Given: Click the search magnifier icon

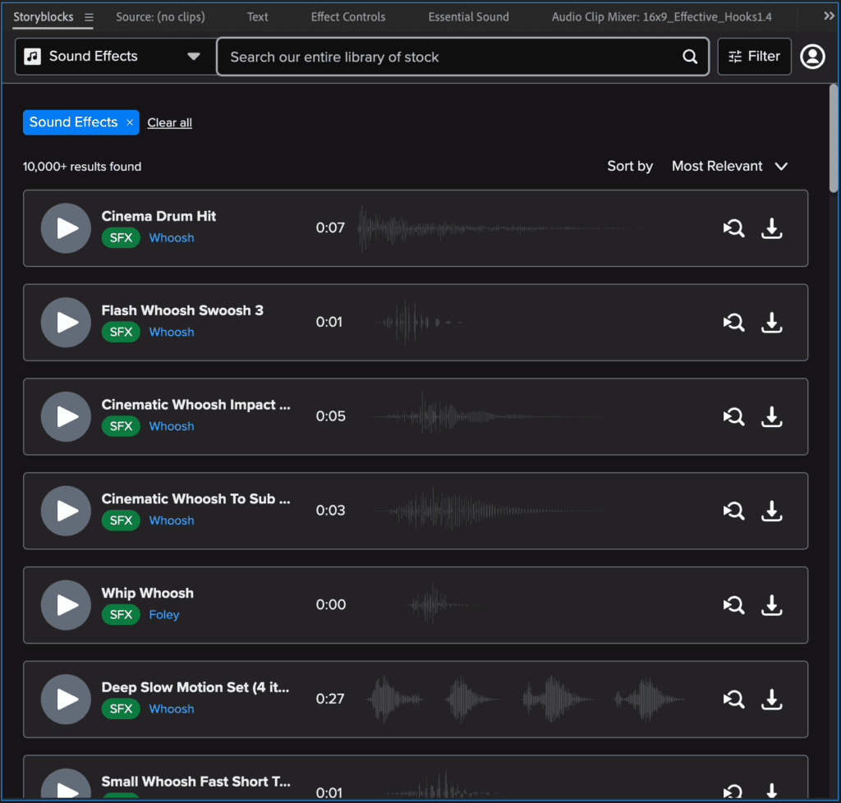Looking at the screenshot, I should tap(690, 57).
